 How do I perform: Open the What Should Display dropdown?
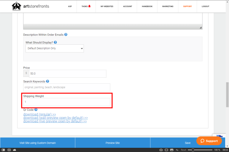pos(55,49)
